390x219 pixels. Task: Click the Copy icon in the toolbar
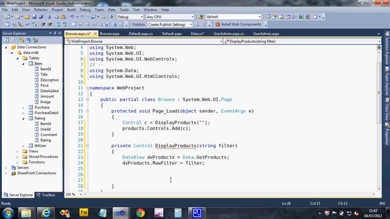click(56, 17)
